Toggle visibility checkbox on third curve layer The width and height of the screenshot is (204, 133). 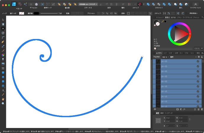(x=198, y=72)
